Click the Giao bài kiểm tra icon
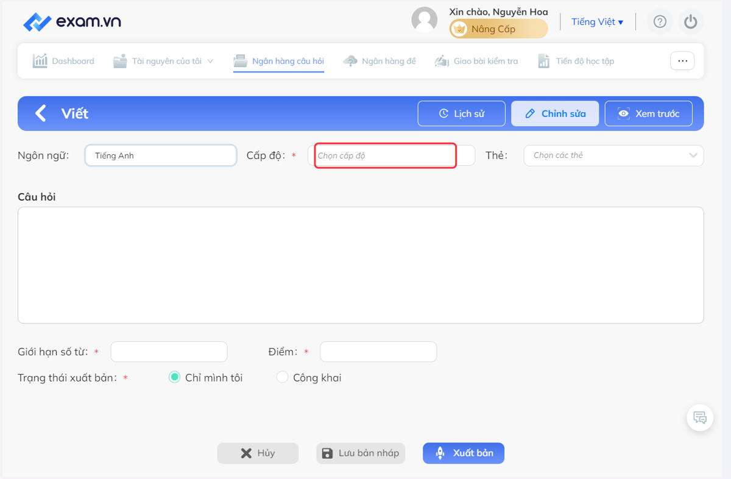 point(442,61)
